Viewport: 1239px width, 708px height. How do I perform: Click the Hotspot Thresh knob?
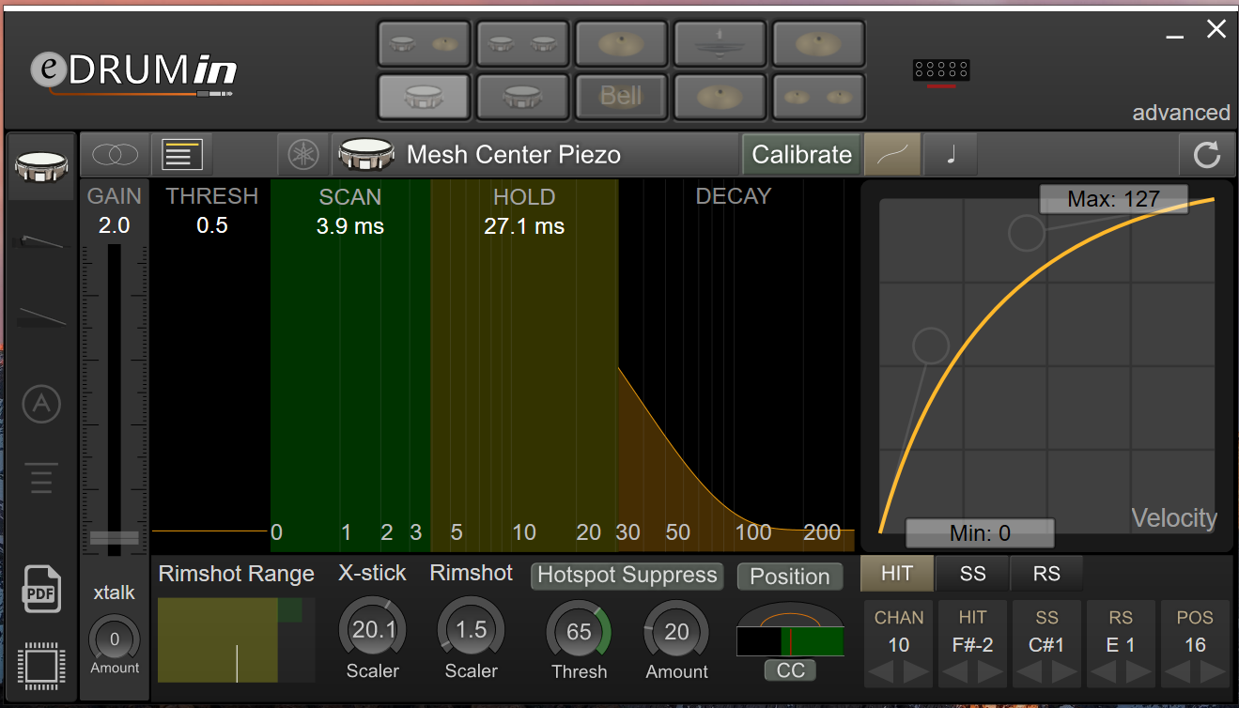(x=579, y=632)
